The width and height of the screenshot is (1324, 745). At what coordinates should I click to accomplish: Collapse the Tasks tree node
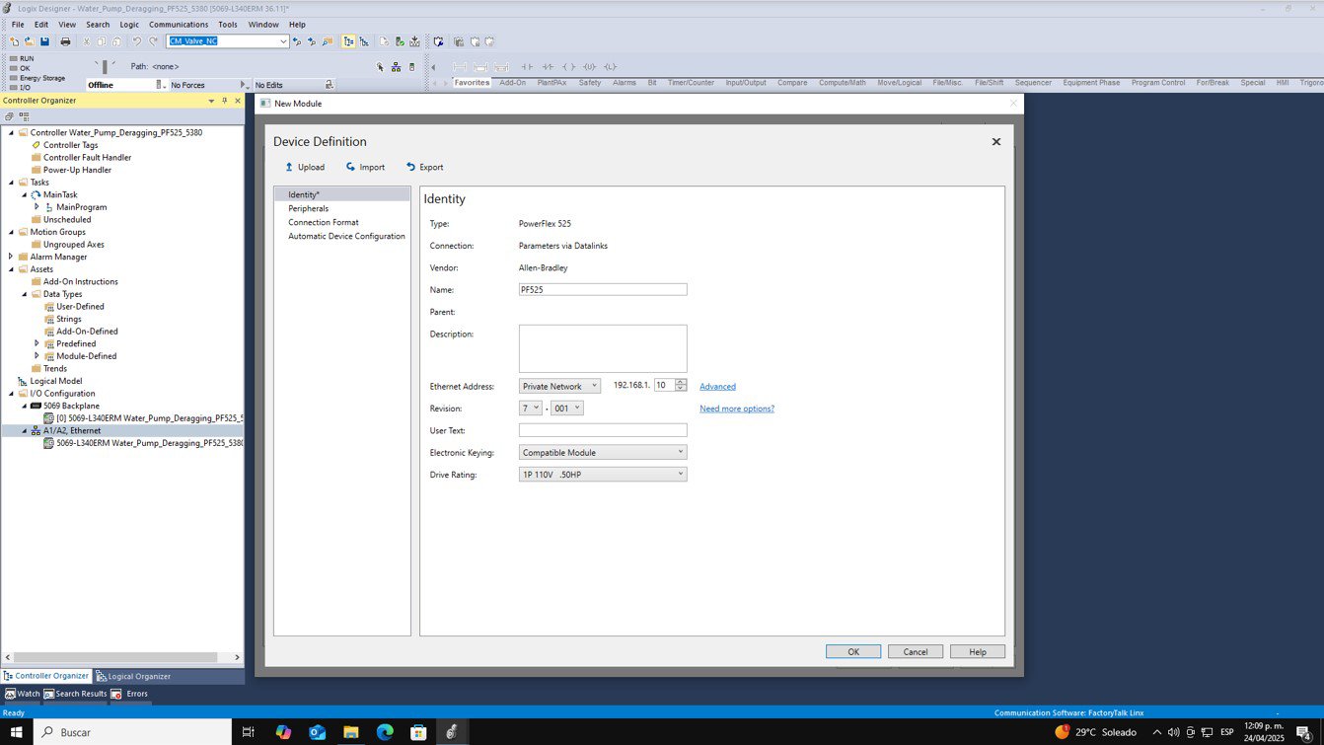point(11,183)
